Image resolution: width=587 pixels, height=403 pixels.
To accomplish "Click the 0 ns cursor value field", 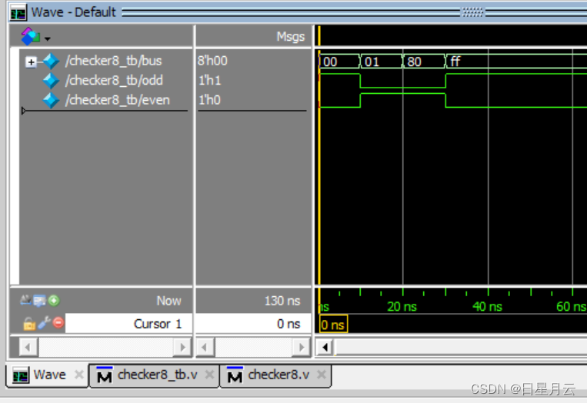I will coord(253,324).
